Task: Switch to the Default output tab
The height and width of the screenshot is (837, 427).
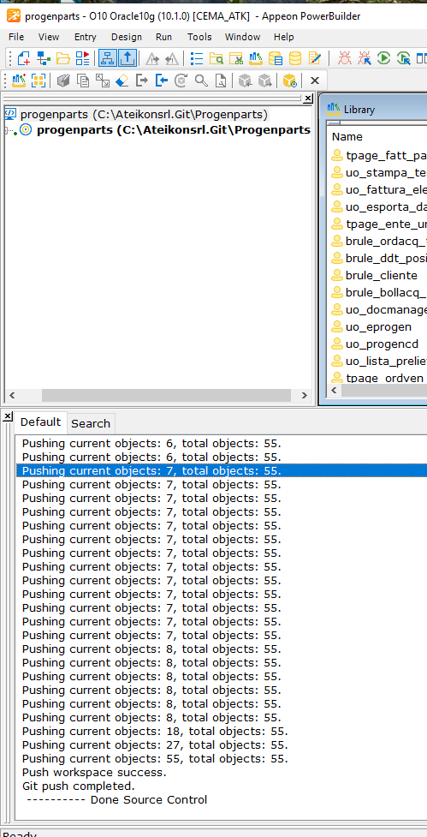Action: coord(40,422)
